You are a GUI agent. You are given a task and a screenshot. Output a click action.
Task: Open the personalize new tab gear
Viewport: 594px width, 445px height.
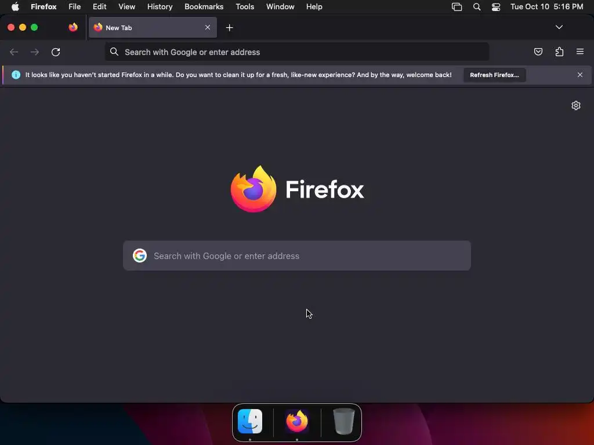576,105
